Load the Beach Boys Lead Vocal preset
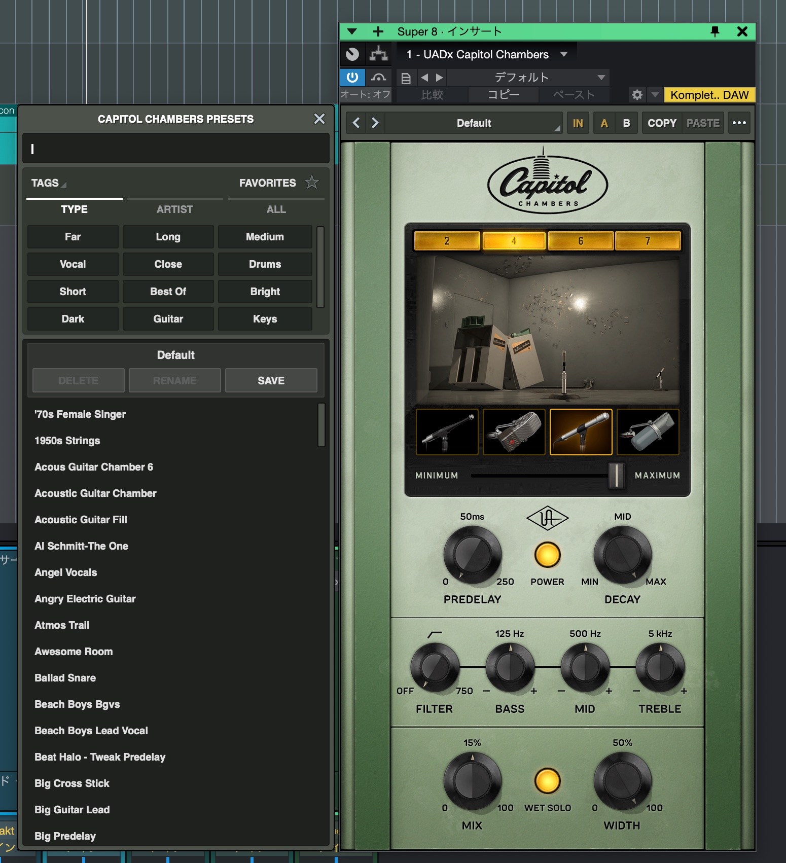 click(91, 731)
